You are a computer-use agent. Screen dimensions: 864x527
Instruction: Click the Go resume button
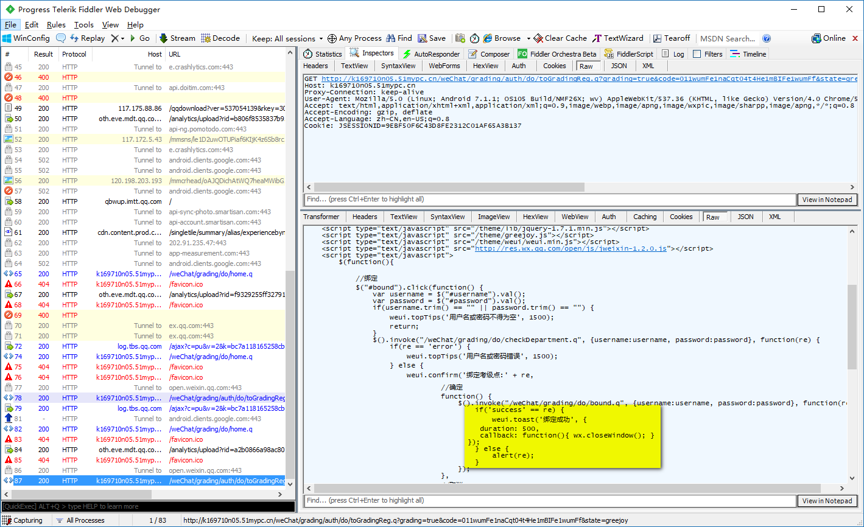pos(139,38)
